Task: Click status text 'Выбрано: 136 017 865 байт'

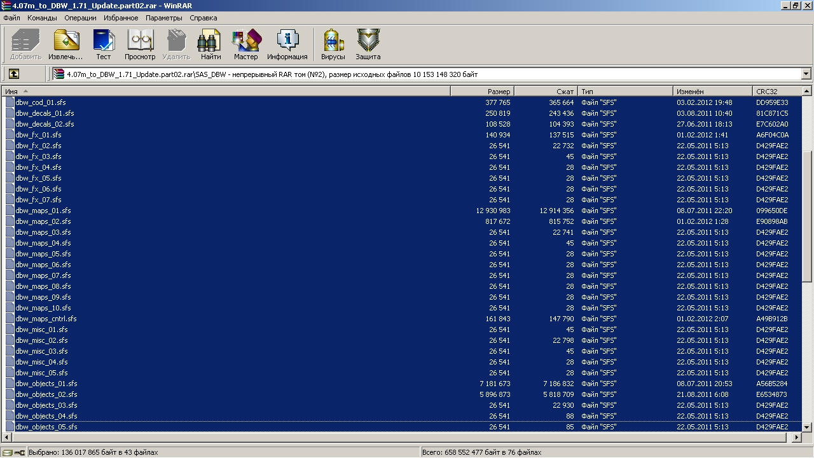Action: (76, 452)
